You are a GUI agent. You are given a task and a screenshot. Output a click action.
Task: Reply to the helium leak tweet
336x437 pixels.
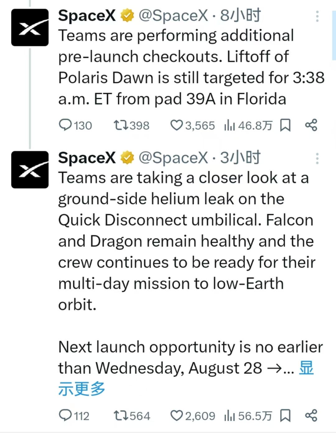(x=74, y=416)
